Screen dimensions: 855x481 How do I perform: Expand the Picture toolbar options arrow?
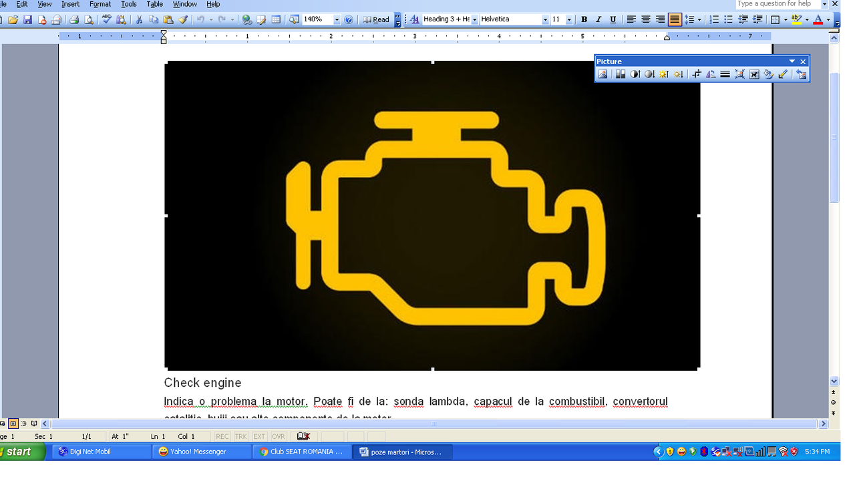(792, 61)
